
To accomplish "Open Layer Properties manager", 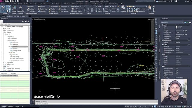I will click(x=123, y=9).
